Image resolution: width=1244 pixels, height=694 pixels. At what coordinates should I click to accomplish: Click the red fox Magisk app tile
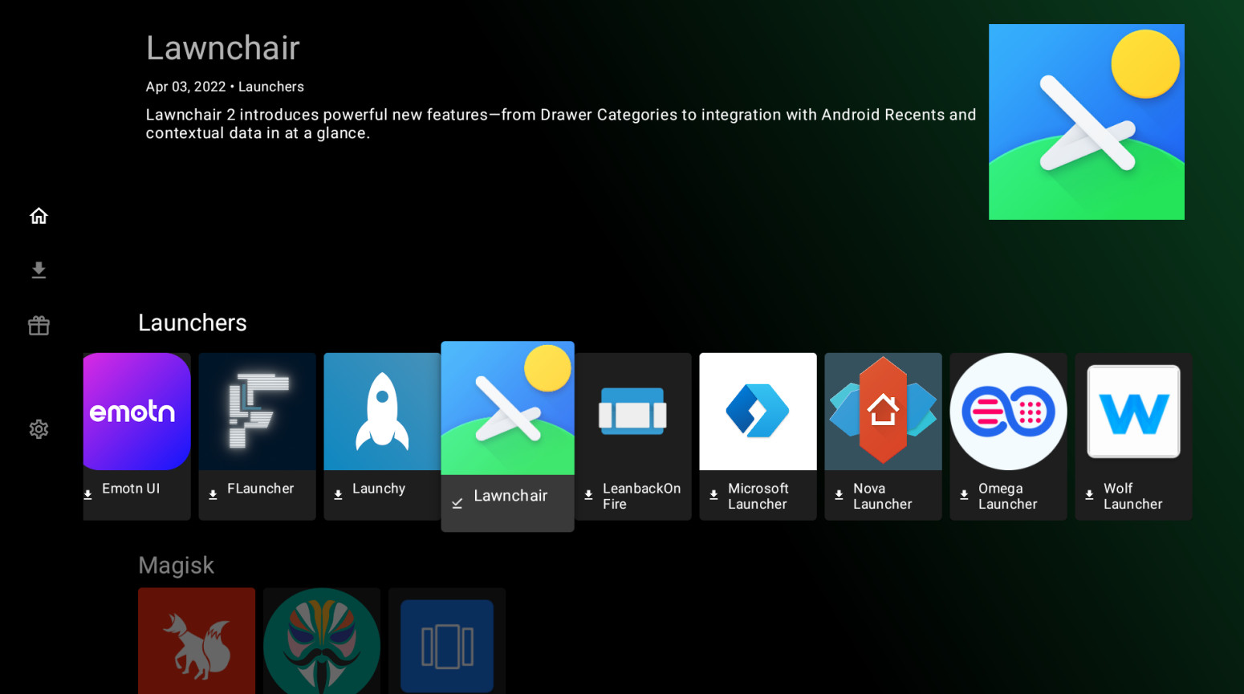point(197,640)
